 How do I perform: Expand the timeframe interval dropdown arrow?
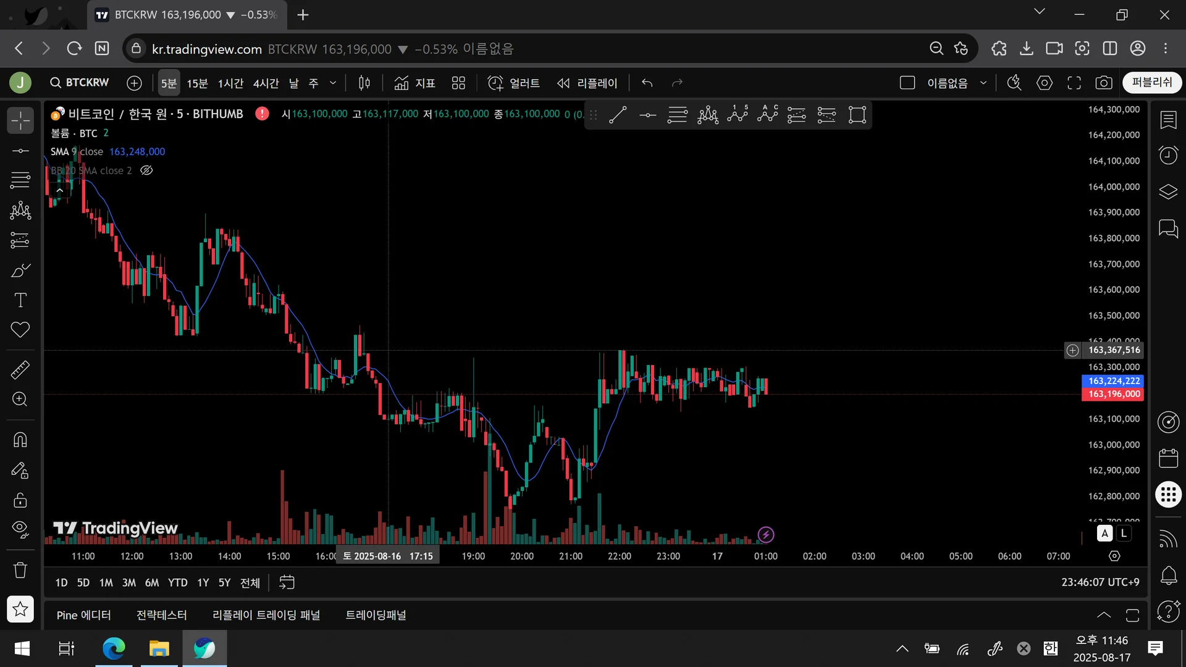pos(333,83)
